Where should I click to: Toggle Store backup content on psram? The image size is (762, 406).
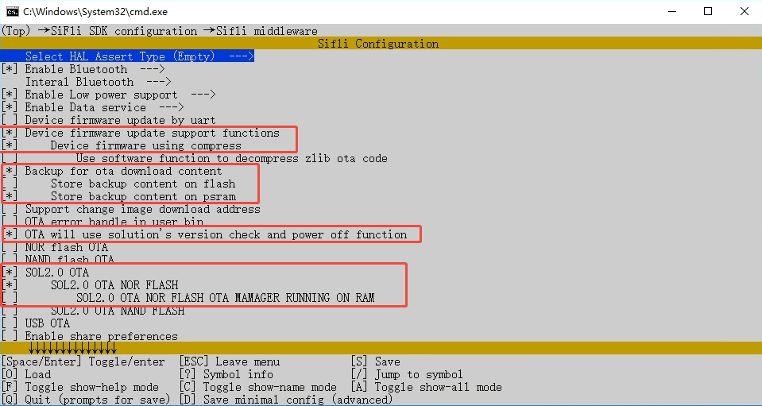point(10,196)
